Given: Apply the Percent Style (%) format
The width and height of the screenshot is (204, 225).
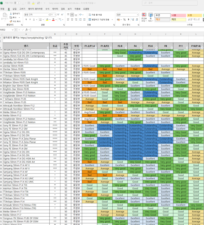Looking at the screenshot, I should 124,19.
